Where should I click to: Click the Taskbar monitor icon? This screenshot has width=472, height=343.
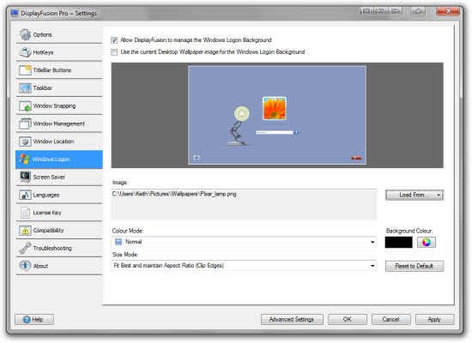(25, 87)
